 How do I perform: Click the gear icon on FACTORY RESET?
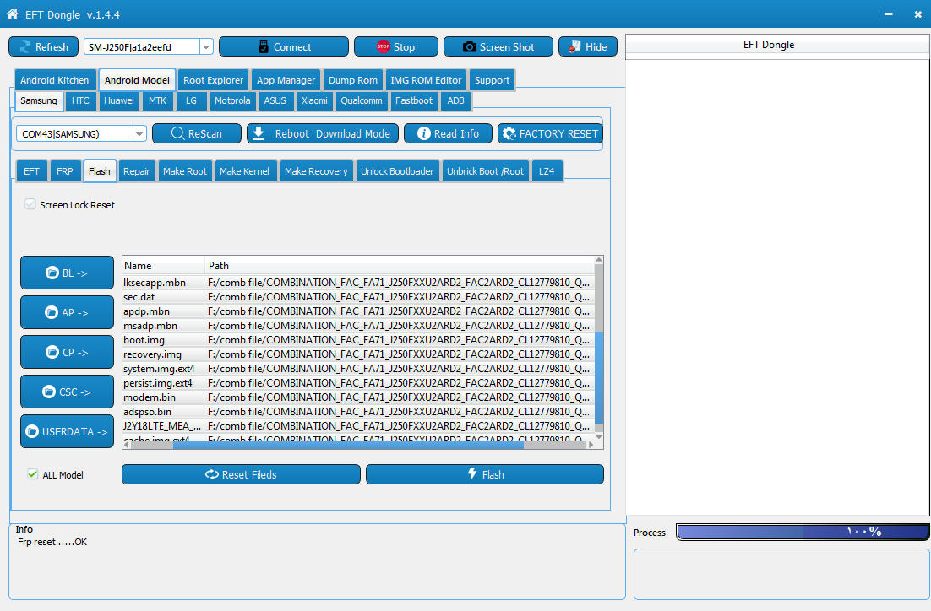509,133
